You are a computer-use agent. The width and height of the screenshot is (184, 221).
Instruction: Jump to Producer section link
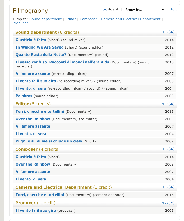tap(20, 23)
